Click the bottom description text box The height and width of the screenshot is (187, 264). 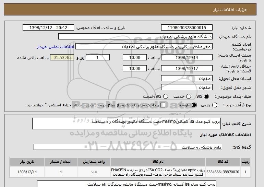[x=127, y=184]
